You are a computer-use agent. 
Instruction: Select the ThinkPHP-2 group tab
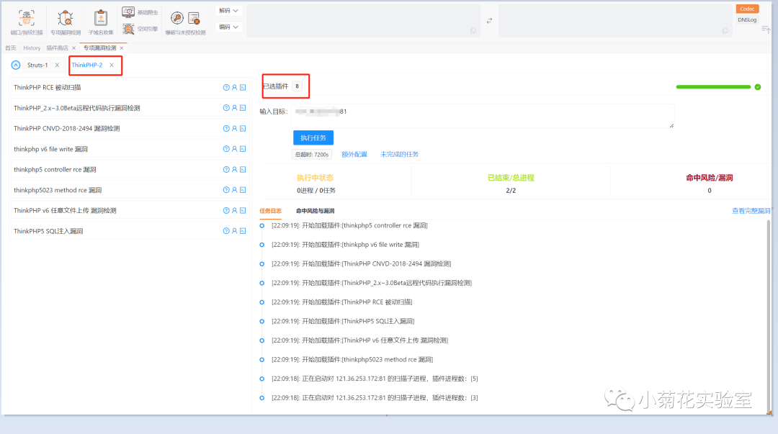87,65
